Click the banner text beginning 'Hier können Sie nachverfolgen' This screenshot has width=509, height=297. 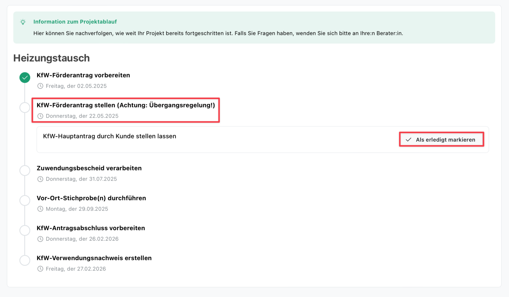218,33
